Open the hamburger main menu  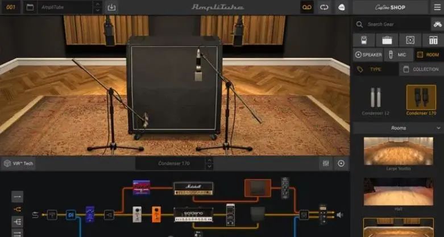tap(438, 7)
